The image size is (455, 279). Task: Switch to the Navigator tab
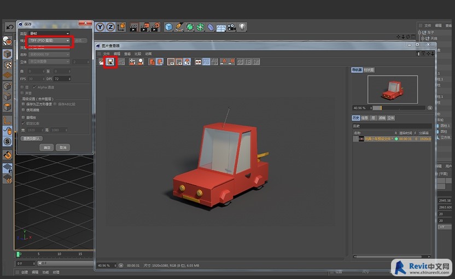tap(357, 70)
